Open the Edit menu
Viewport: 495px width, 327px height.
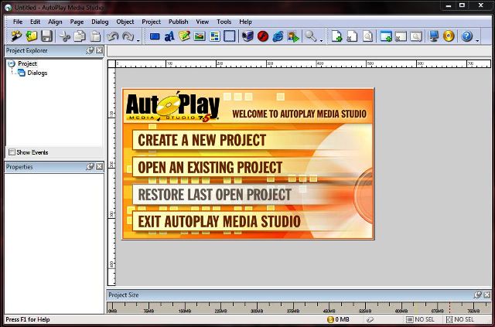point(35,22)
